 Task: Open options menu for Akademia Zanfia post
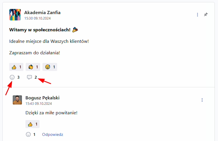coord(197,14)
